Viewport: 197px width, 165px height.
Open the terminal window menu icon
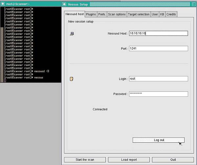click(3, 4)
